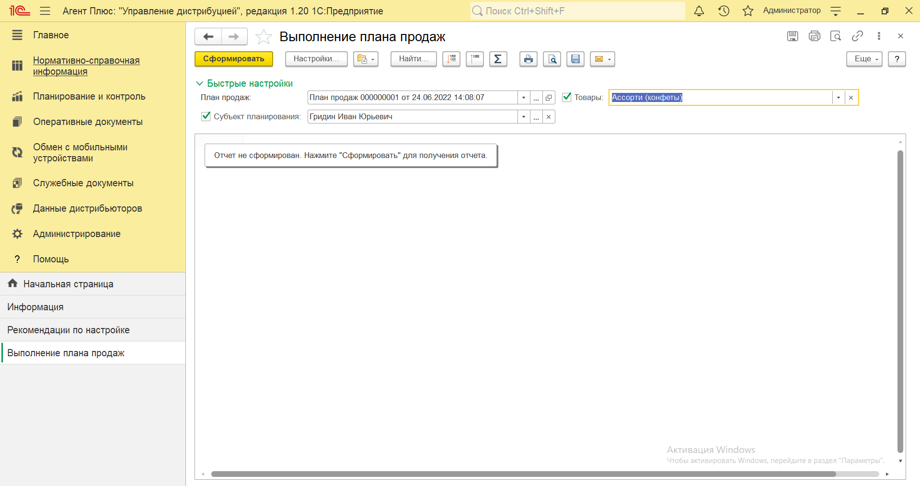Image resolution: width=920 pixels, height=486 pixels.
Task: Open Служебные документы section
Action: click(x=93, y=183)
